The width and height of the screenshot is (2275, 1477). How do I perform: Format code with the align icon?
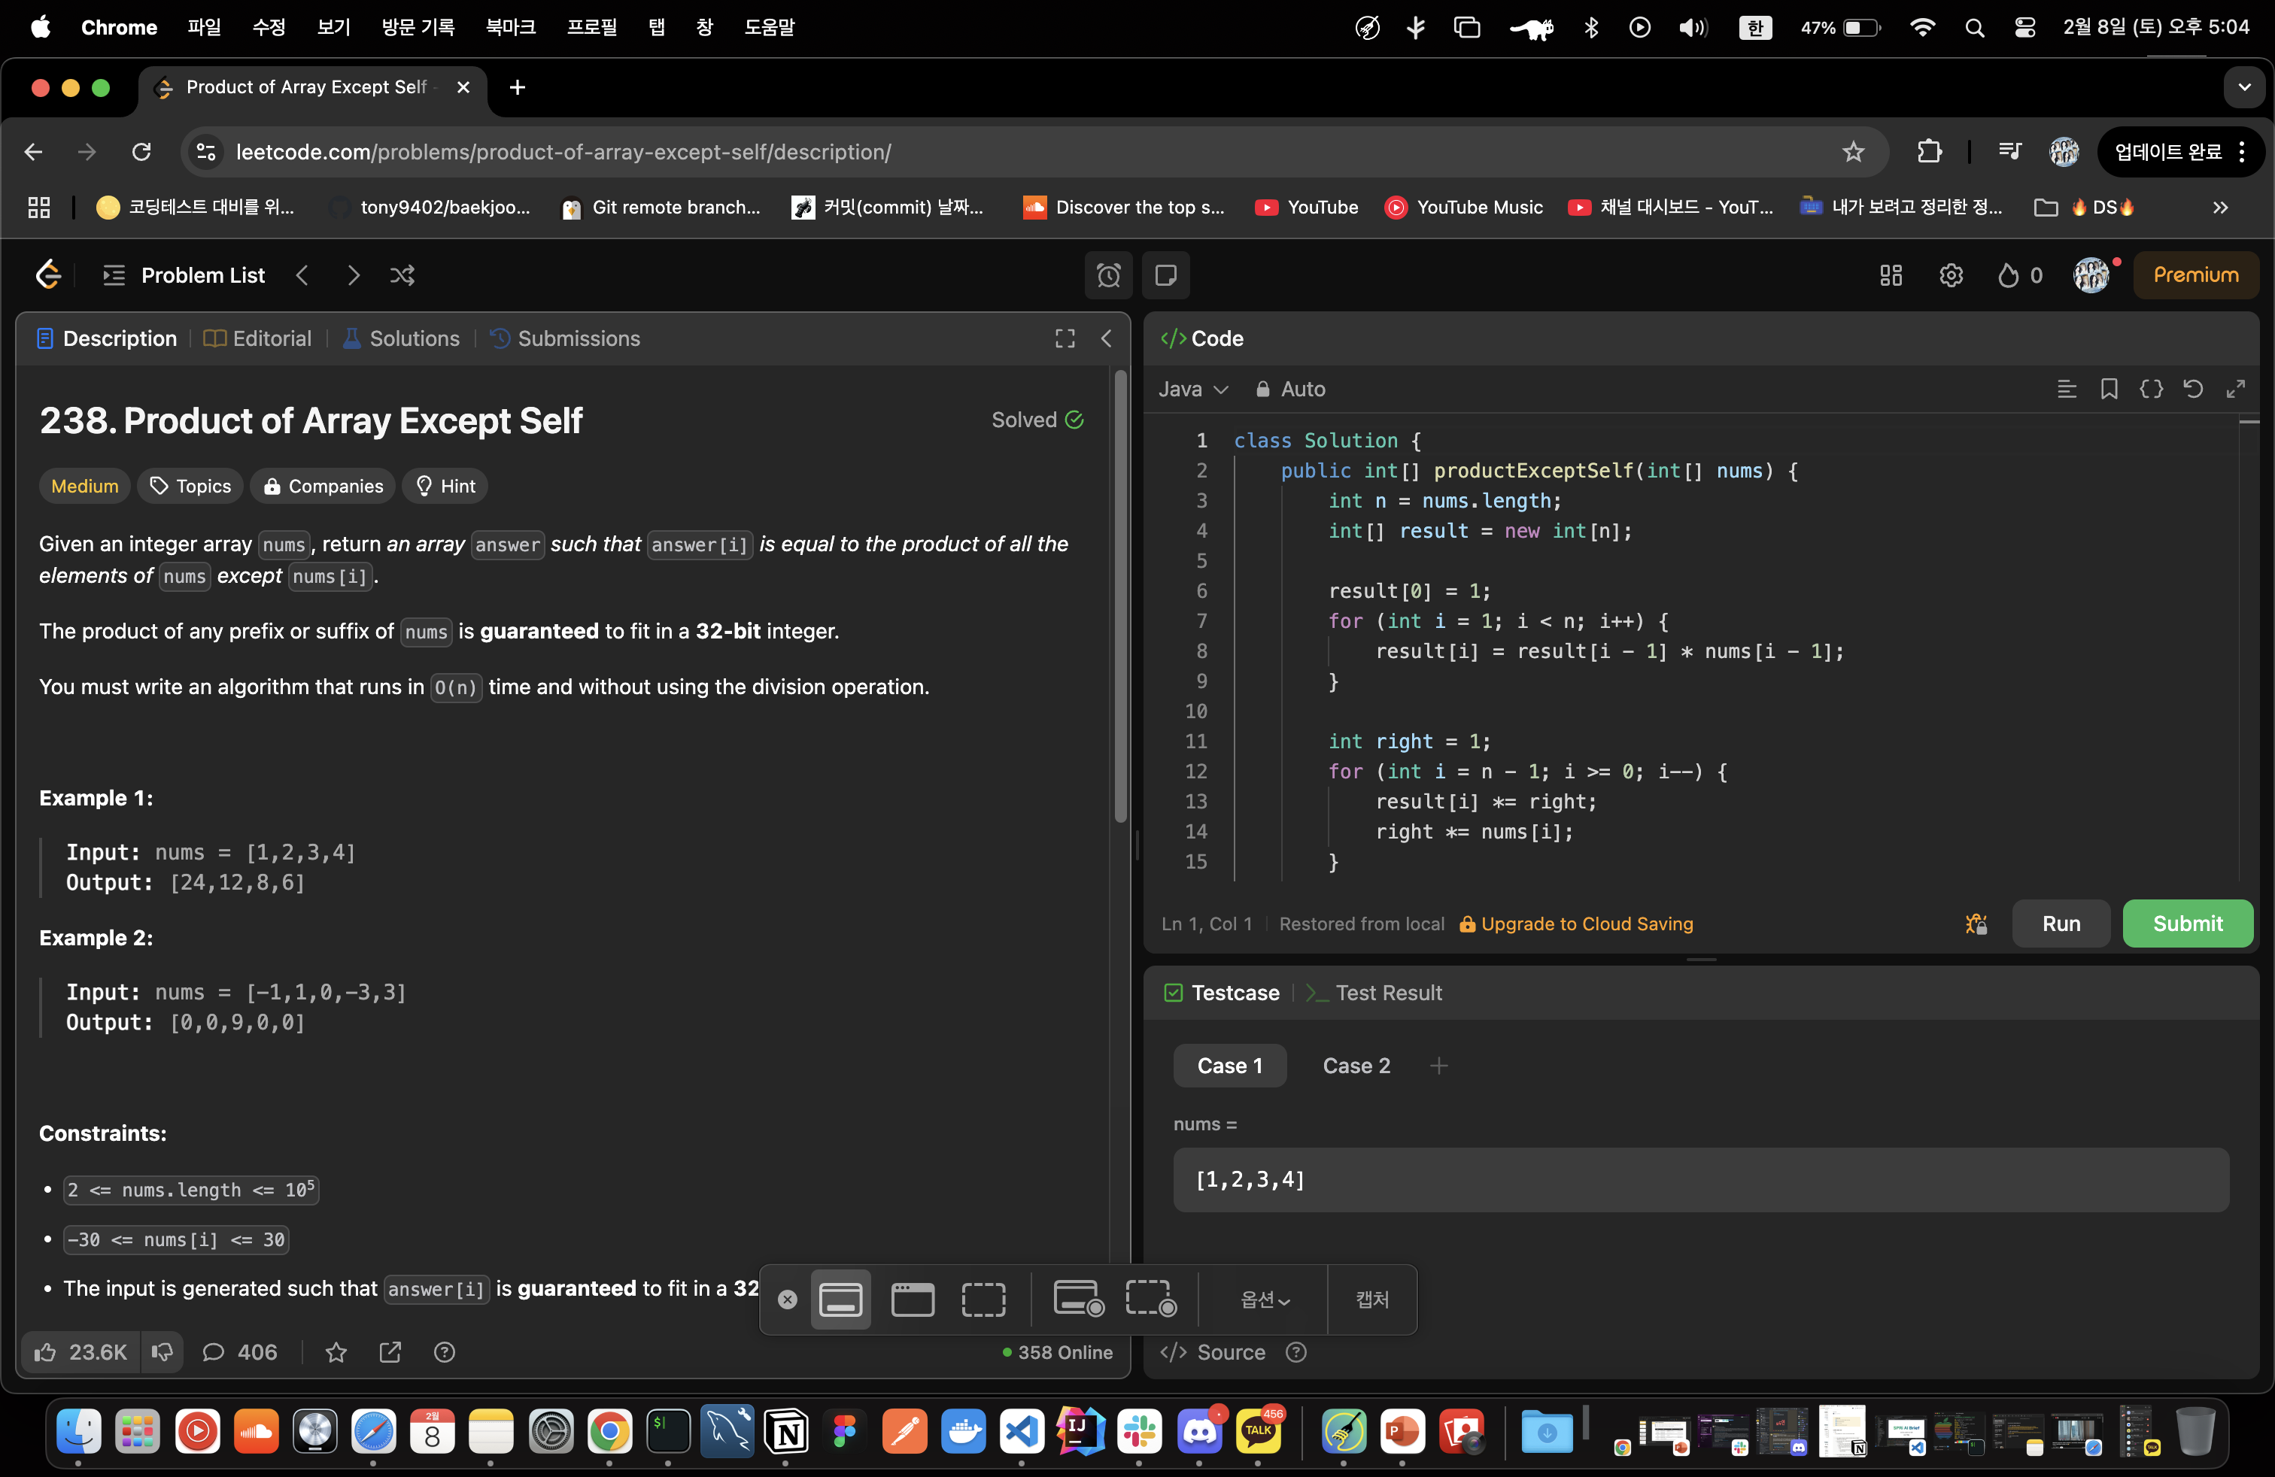point(2066,389)
